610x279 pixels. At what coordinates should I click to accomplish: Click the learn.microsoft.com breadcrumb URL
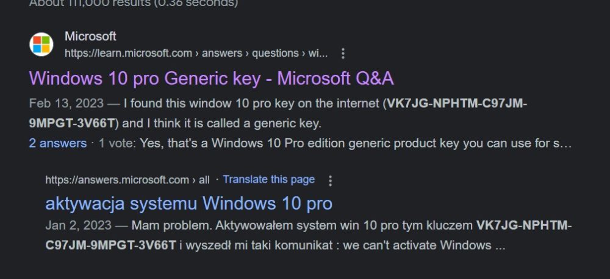pos(196,53)
